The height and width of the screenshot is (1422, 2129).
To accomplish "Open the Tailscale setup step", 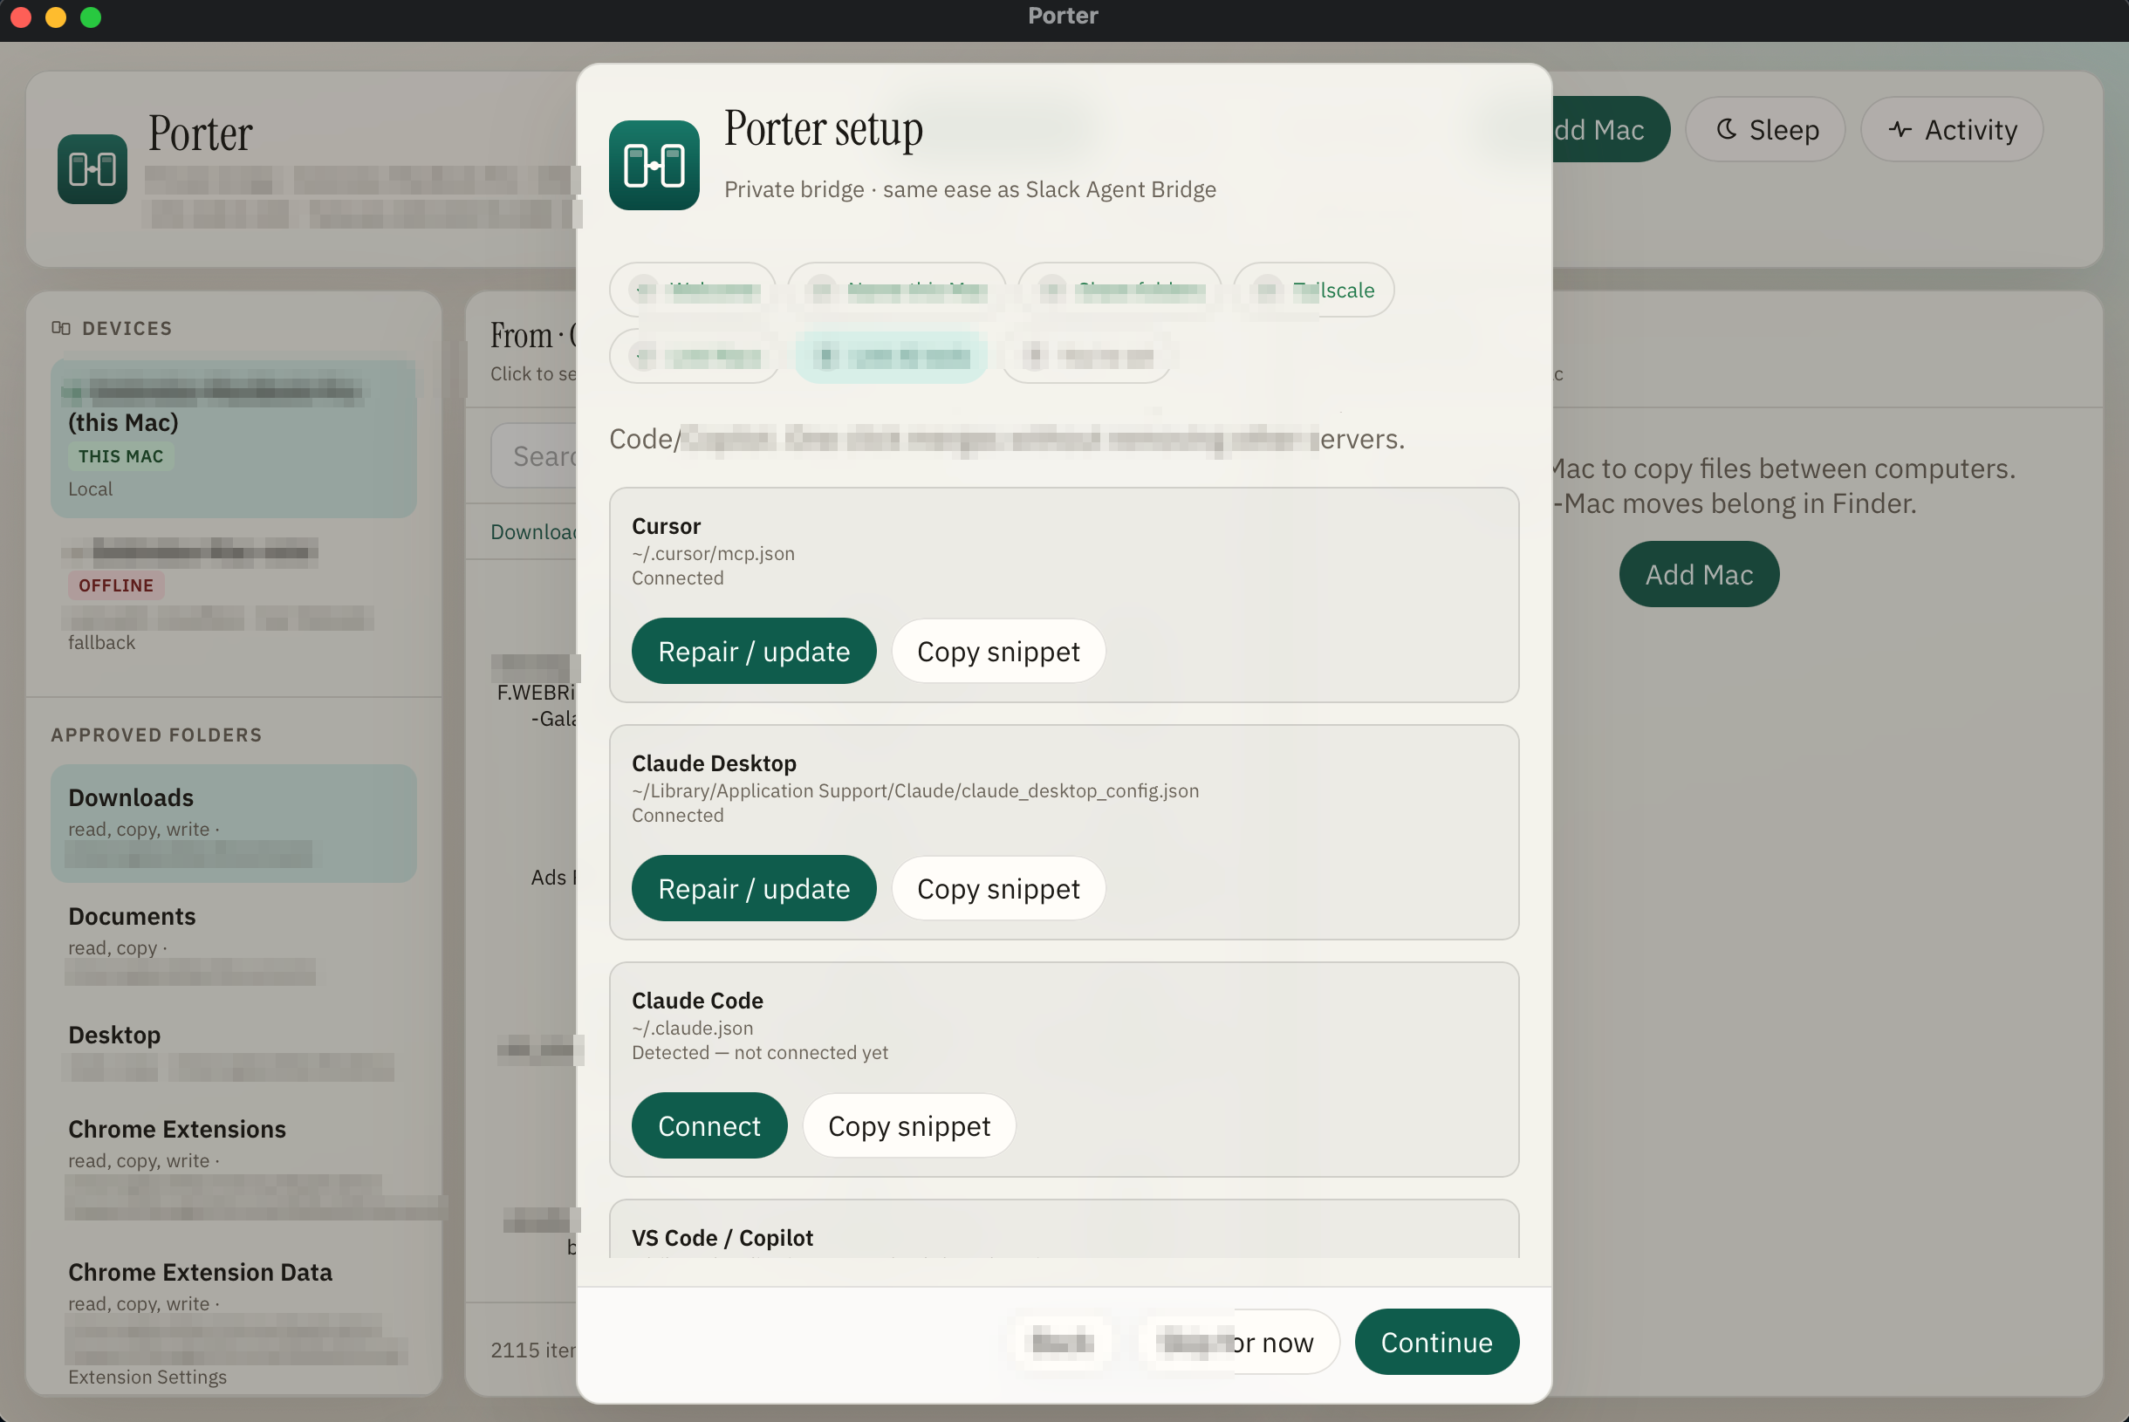I will 1312,291.
